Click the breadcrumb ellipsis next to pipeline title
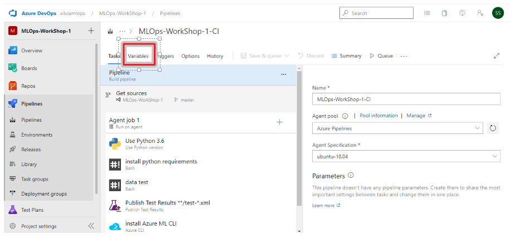Screen dimensions: 525x239 [123, 31]
